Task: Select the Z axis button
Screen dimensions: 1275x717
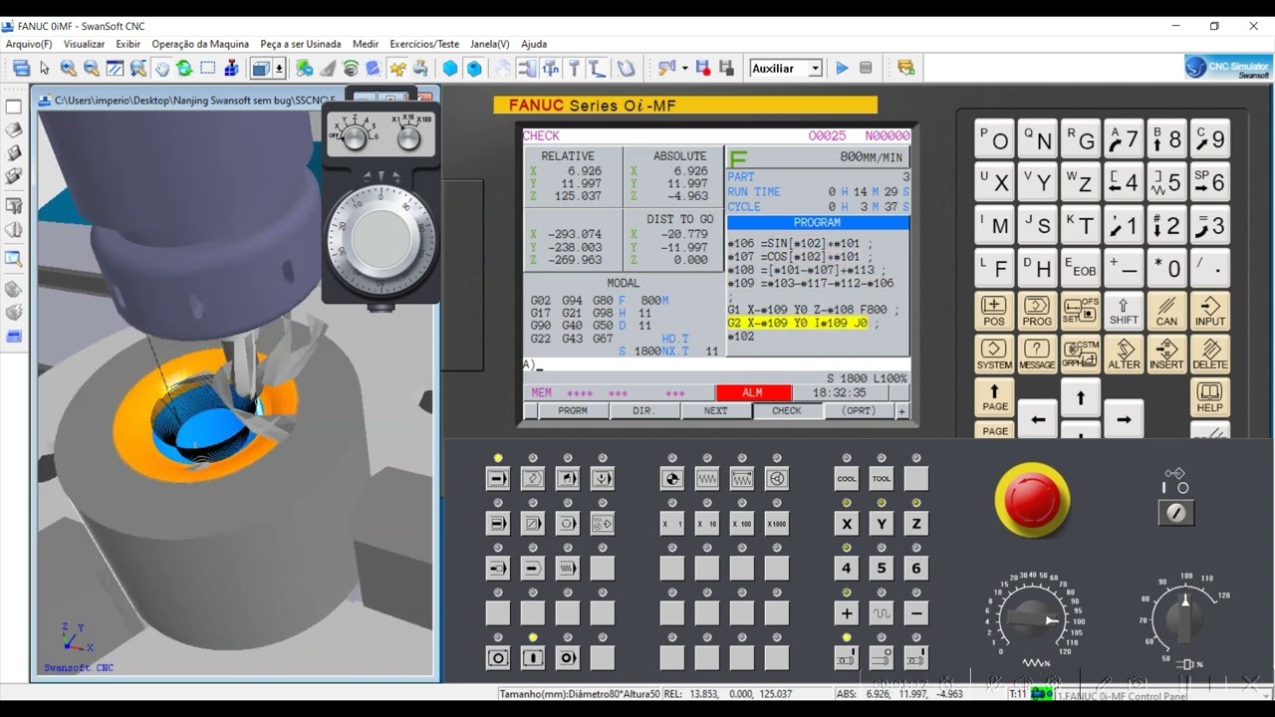Action: 916,524
